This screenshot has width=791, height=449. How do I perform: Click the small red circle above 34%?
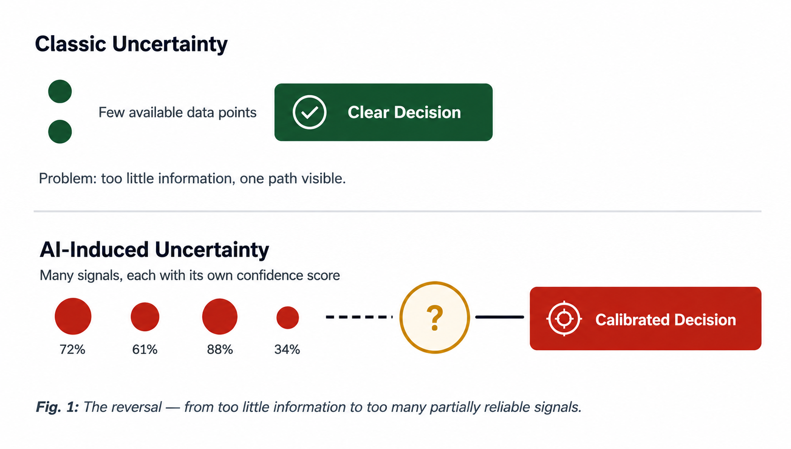[288, 317]
